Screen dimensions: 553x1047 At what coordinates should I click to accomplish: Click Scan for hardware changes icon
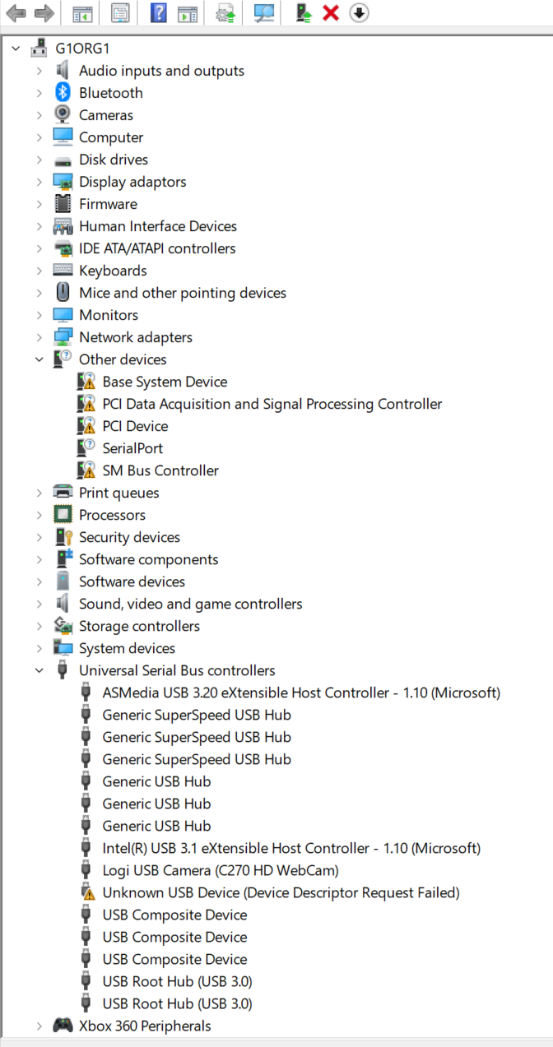click(264, 12)
